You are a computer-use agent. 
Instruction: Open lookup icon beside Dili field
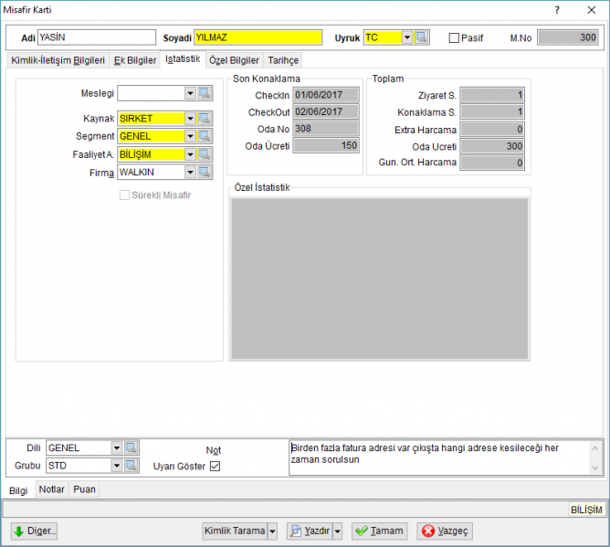131,447
